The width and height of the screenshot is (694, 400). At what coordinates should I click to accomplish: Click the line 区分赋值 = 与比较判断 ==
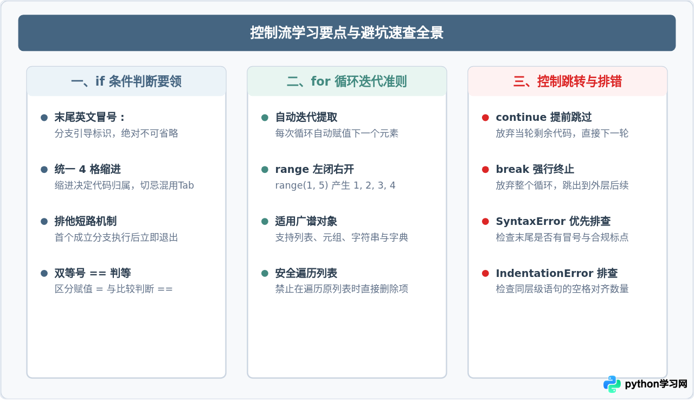pyautogui.click(x=114, y=289)
